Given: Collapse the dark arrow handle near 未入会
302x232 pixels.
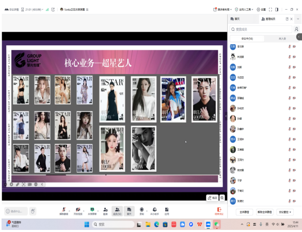Looking at the screenshot, I should (299, 37).
